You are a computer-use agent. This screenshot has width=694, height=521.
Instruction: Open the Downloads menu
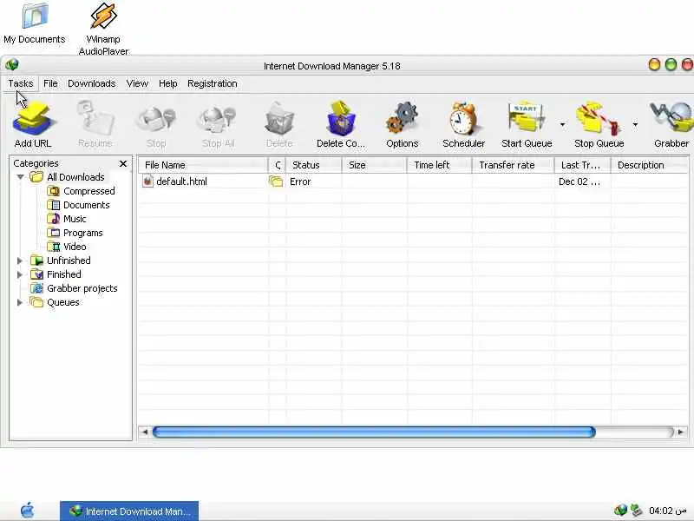coord(92,83)
